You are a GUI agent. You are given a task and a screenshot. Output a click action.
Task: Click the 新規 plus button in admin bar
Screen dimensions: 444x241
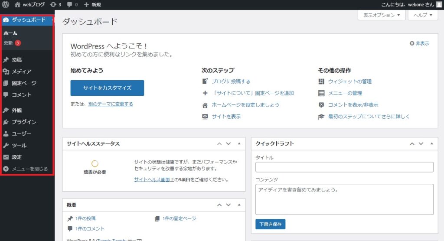[x=92, y=4]
